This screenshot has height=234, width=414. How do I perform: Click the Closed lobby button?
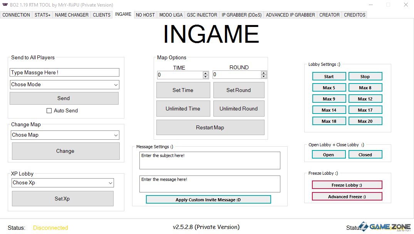(365, 155)
